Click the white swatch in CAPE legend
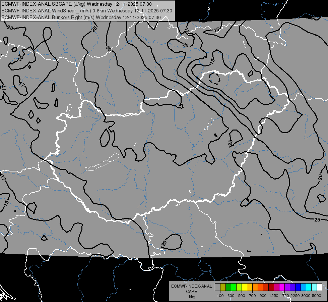The height and width of the screenshot is (302, 328). pyautogui.click(x=320, y=287)
